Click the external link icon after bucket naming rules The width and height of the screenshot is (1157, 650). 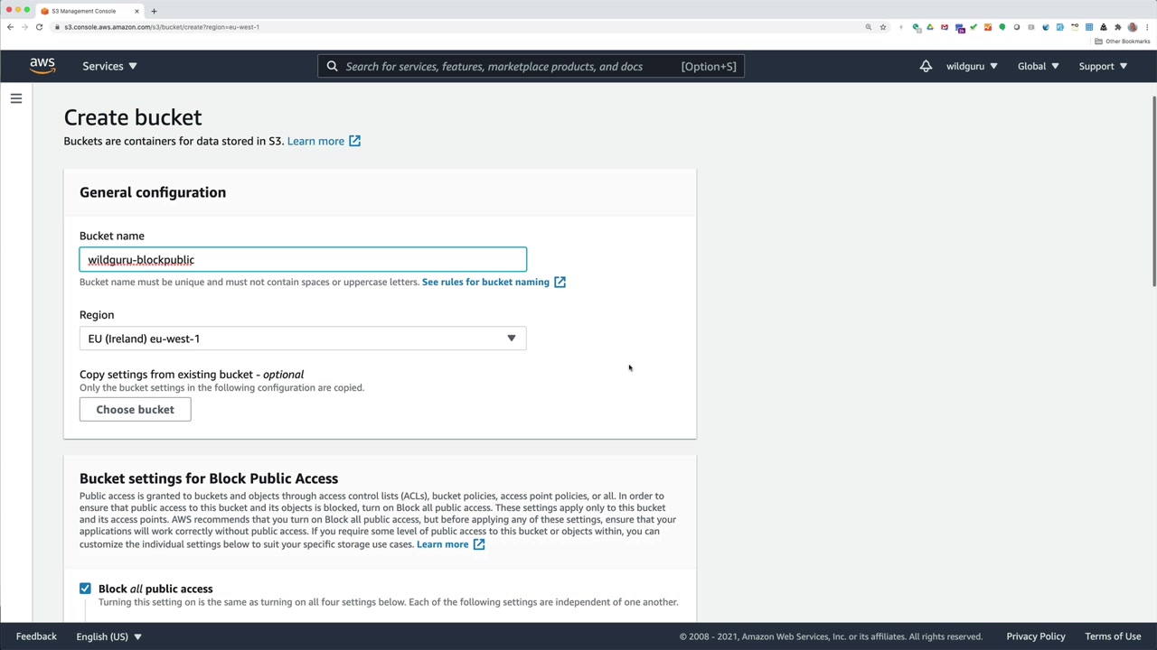click(x=560, y=282)
